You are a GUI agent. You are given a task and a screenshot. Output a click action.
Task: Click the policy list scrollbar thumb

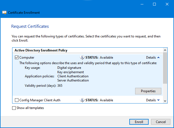165,68
